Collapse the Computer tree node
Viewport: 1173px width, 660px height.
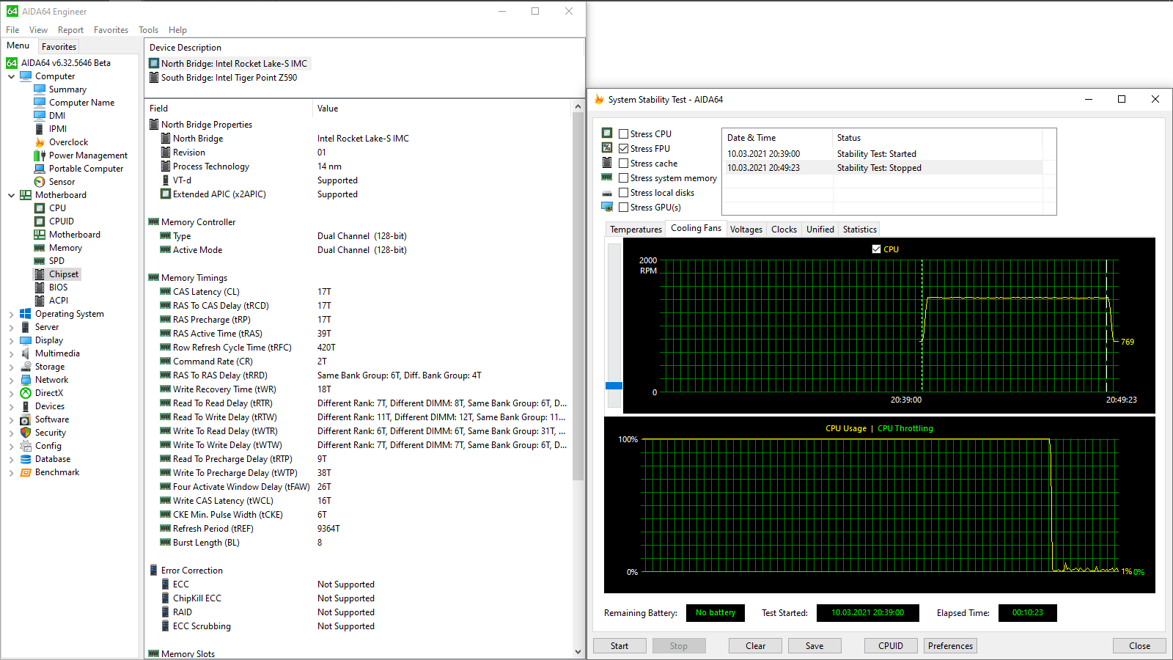[x=12, y=76]
